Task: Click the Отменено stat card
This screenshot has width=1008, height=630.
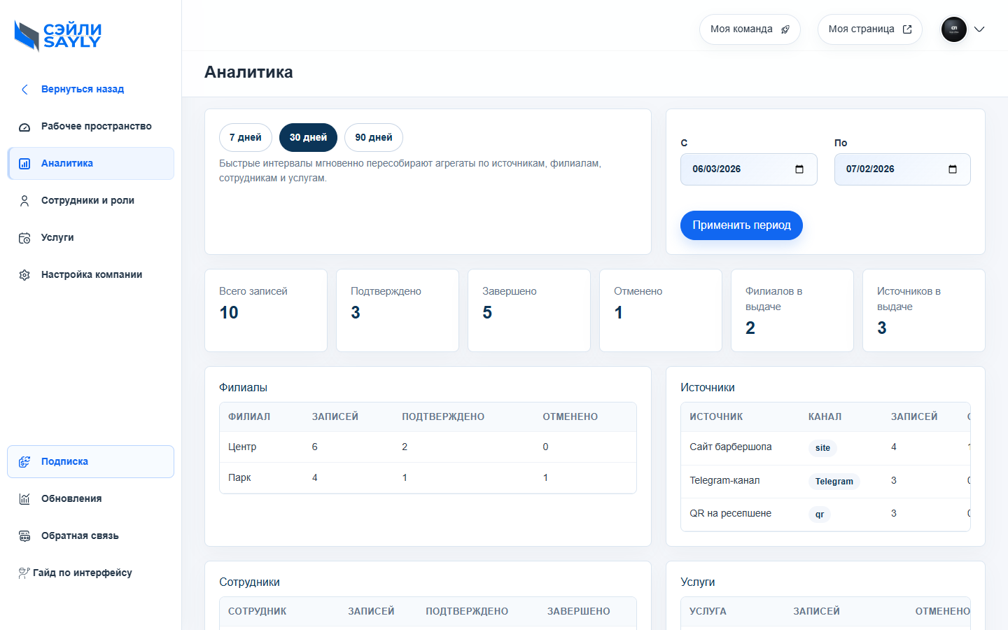Action: tap(661, 311)
